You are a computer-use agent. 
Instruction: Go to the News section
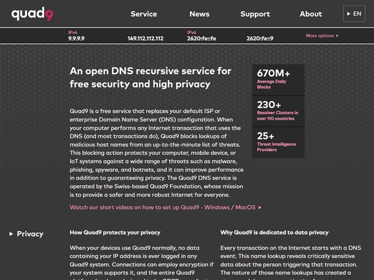click(x=199, y=14)
